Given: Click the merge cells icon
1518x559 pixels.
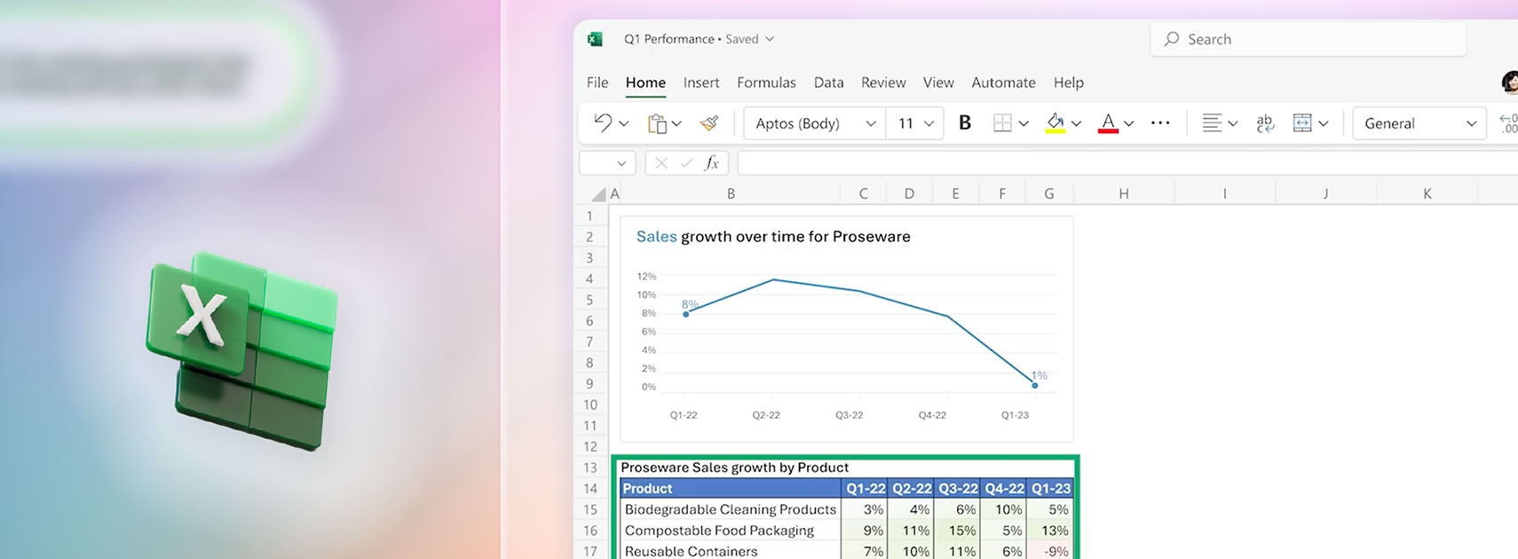Looking at the screenshot, I should (x=1302, y=123).
